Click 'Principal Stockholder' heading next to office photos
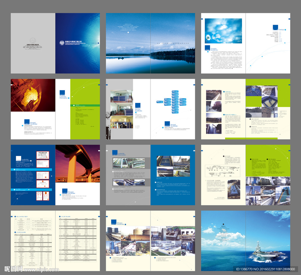Screen dimensions: 301x275 [x=139, y=110]
